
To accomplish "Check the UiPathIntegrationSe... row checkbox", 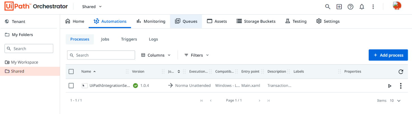I will (x=71, y=85).
